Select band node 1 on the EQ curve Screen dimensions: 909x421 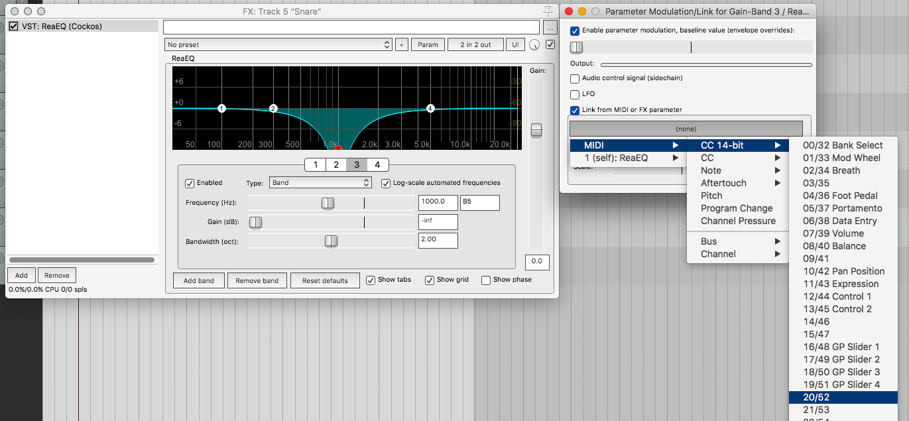[x=221, y=108]
